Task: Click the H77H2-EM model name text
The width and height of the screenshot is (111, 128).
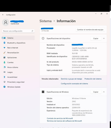Action: [x=45, y=31]
